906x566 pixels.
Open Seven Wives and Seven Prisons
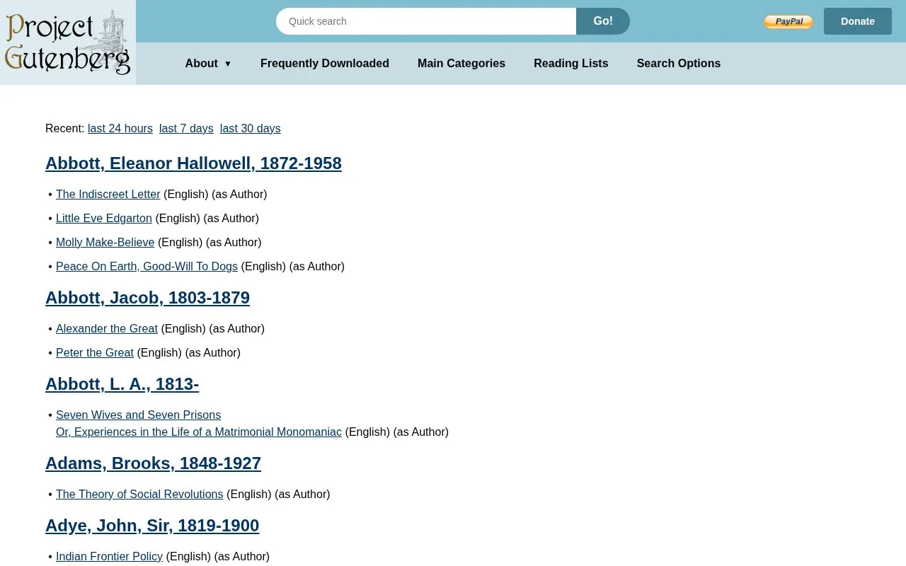point(199,423)
